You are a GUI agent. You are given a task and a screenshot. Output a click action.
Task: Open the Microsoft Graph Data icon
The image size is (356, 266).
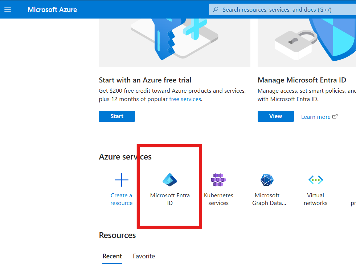pos(267,180)
